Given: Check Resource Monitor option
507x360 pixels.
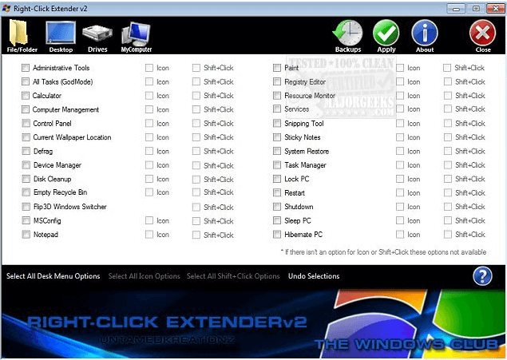Looking at the screenshot, I should [277, 96].
